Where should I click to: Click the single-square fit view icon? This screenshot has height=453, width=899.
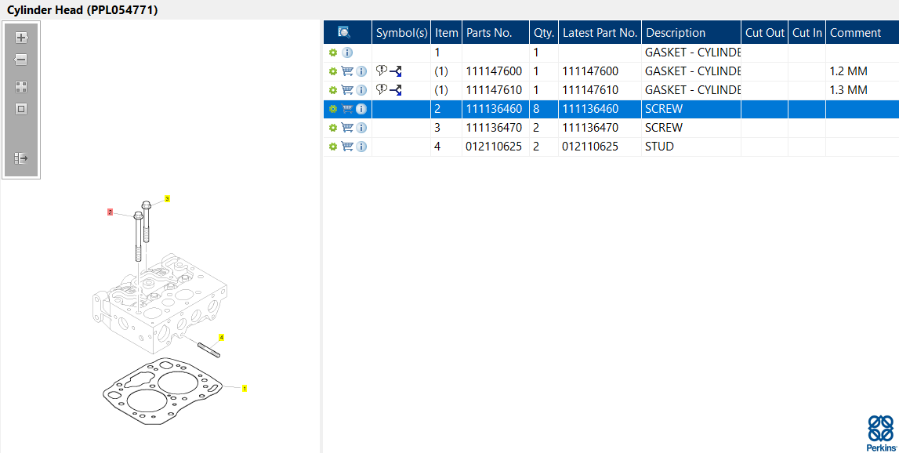tap(21, 109)
